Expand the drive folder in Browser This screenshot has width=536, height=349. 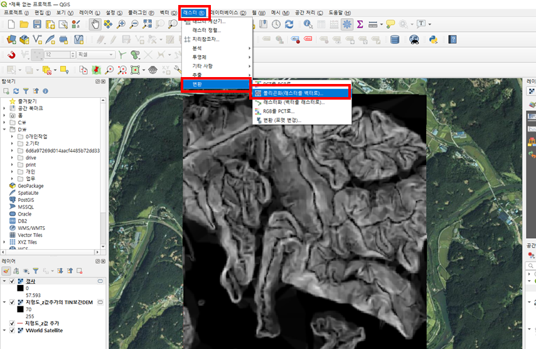(12, 158)
